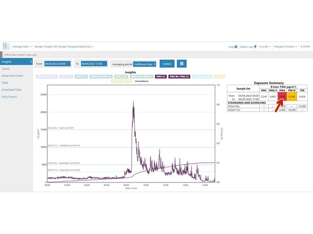Expand the Journal dropdown
313x234 pixels.
tap(265, 46)
